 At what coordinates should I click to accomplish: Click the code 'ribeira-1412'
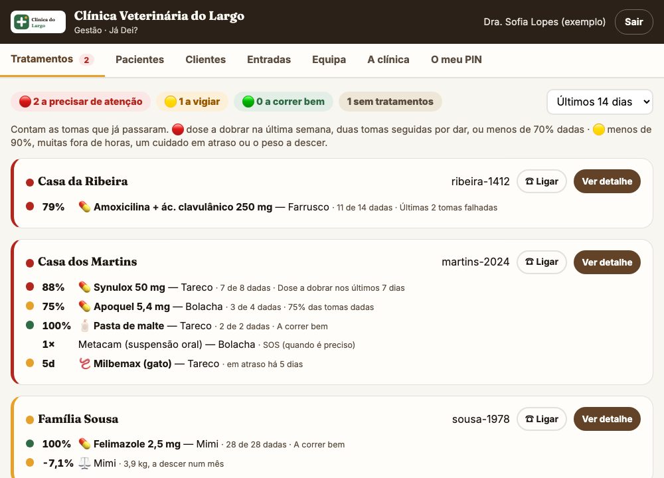[x=480, y=181]
